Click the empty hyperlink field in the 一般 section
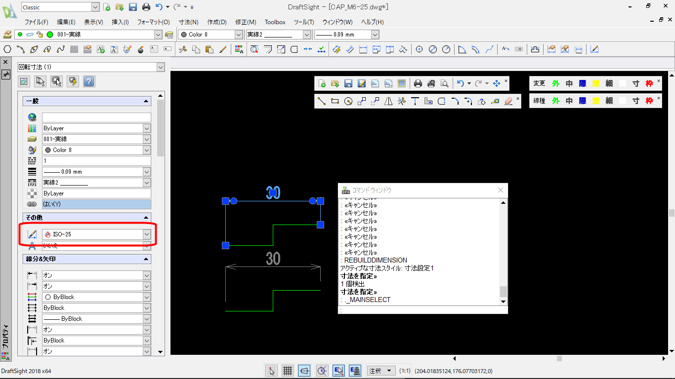Viewport: 675px width, 379px height. pos(96,117)
